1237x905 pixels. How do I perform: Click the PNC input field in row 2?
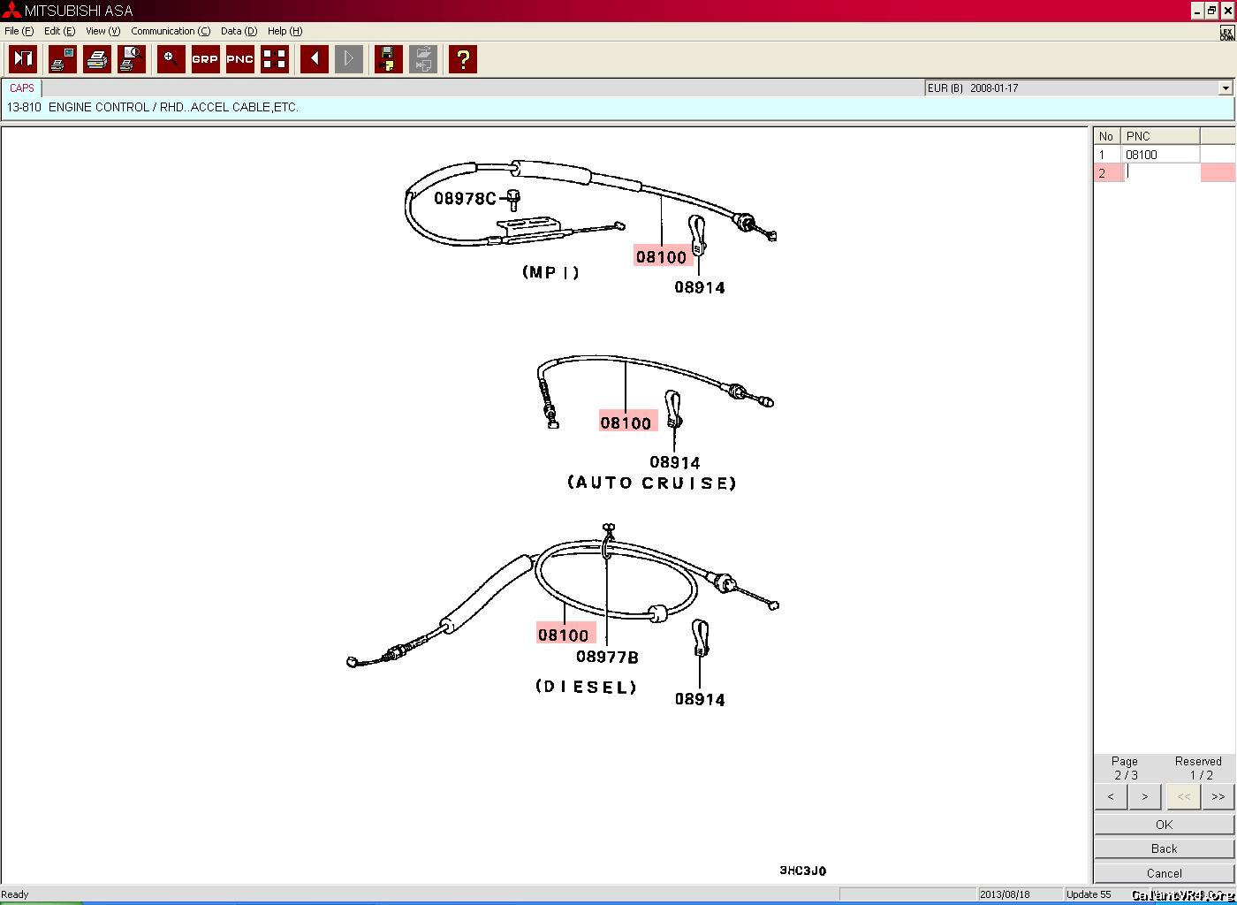1160,173
